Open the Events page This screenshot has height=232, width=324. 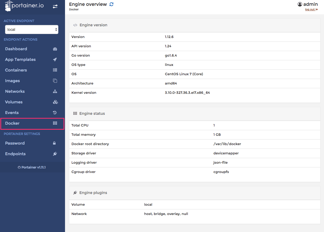(x=33, y=113)
